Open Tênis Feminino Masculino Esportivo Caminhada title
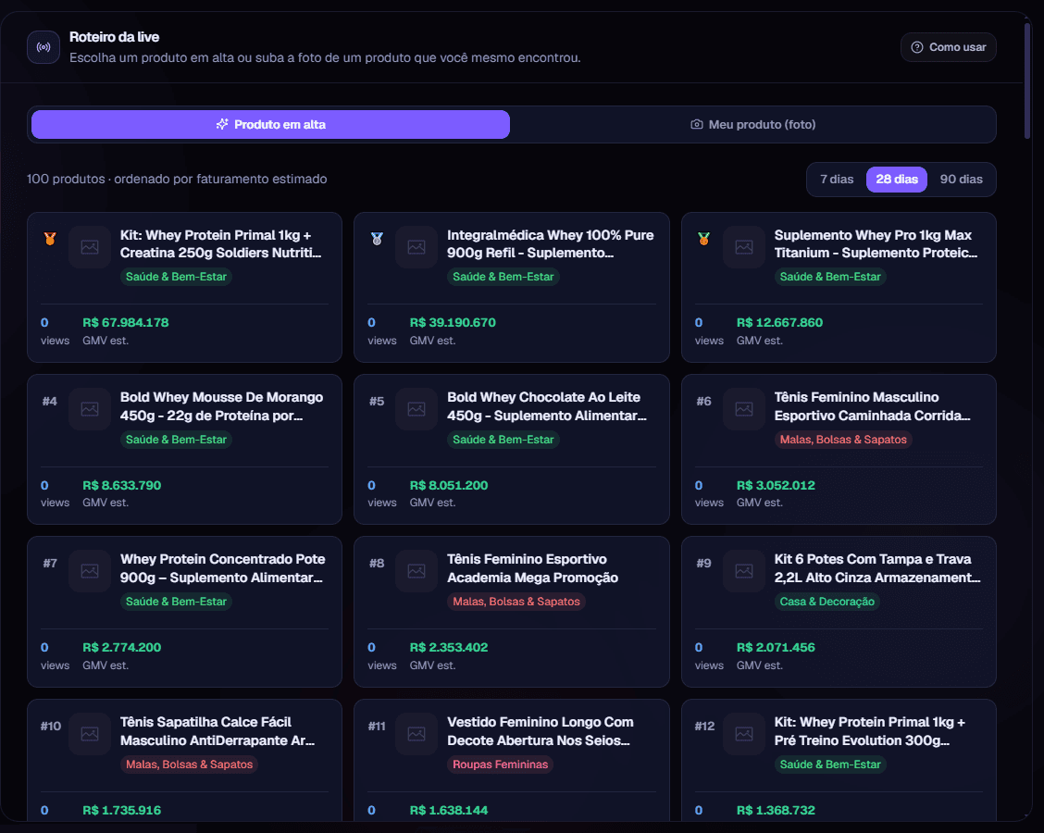This screenshot has height=833, width=1044. coord(872,406)
